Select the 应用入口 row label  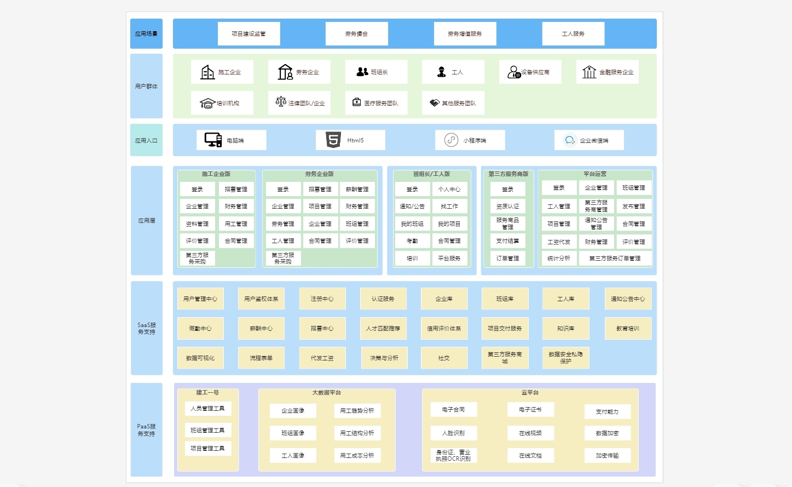pos(147,140)
